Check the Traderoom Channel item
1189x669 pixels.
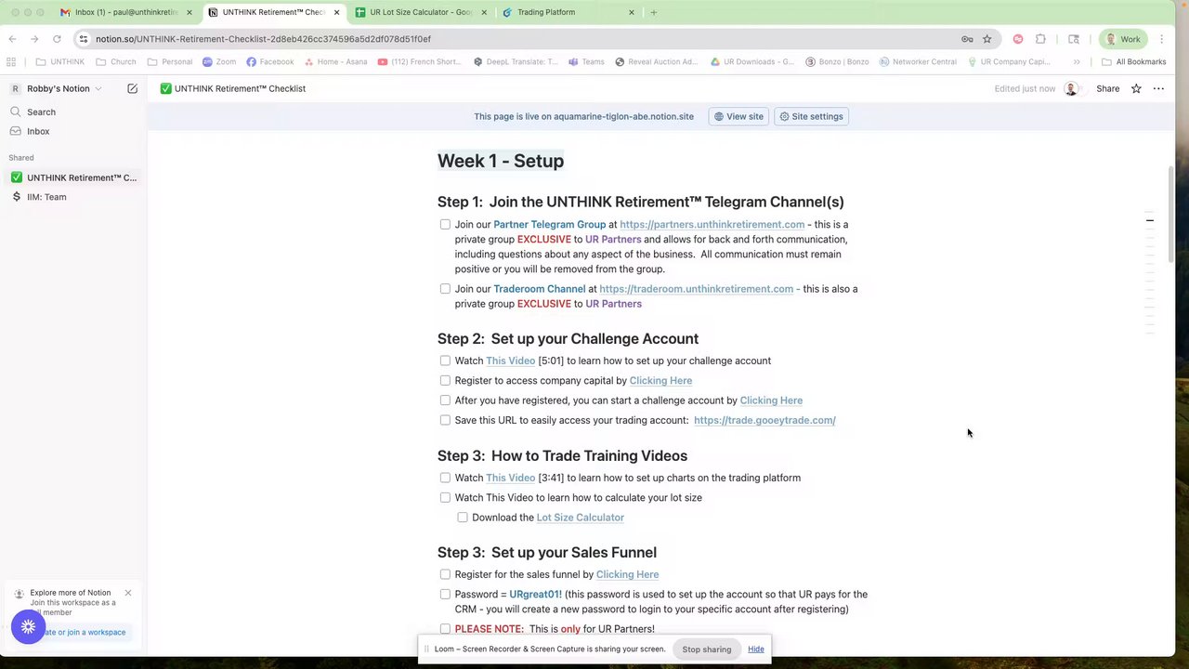click(445, 289)
